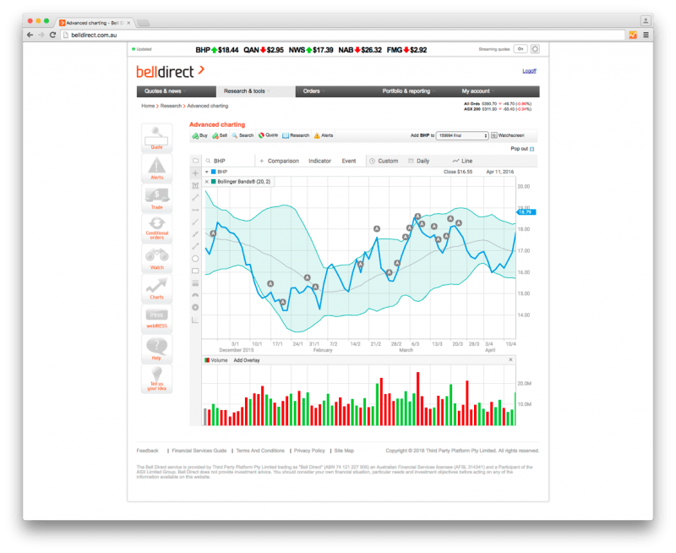Select the horizontal bands drawing tool
This screenshot has height=553, width=676.
tap(195, 283)
